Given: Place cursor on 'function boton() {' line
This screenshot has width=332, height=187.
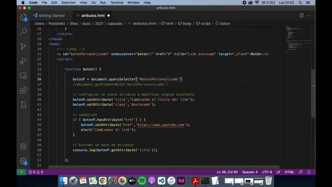Looking at the screenshot, I should [x=83, y=69].
